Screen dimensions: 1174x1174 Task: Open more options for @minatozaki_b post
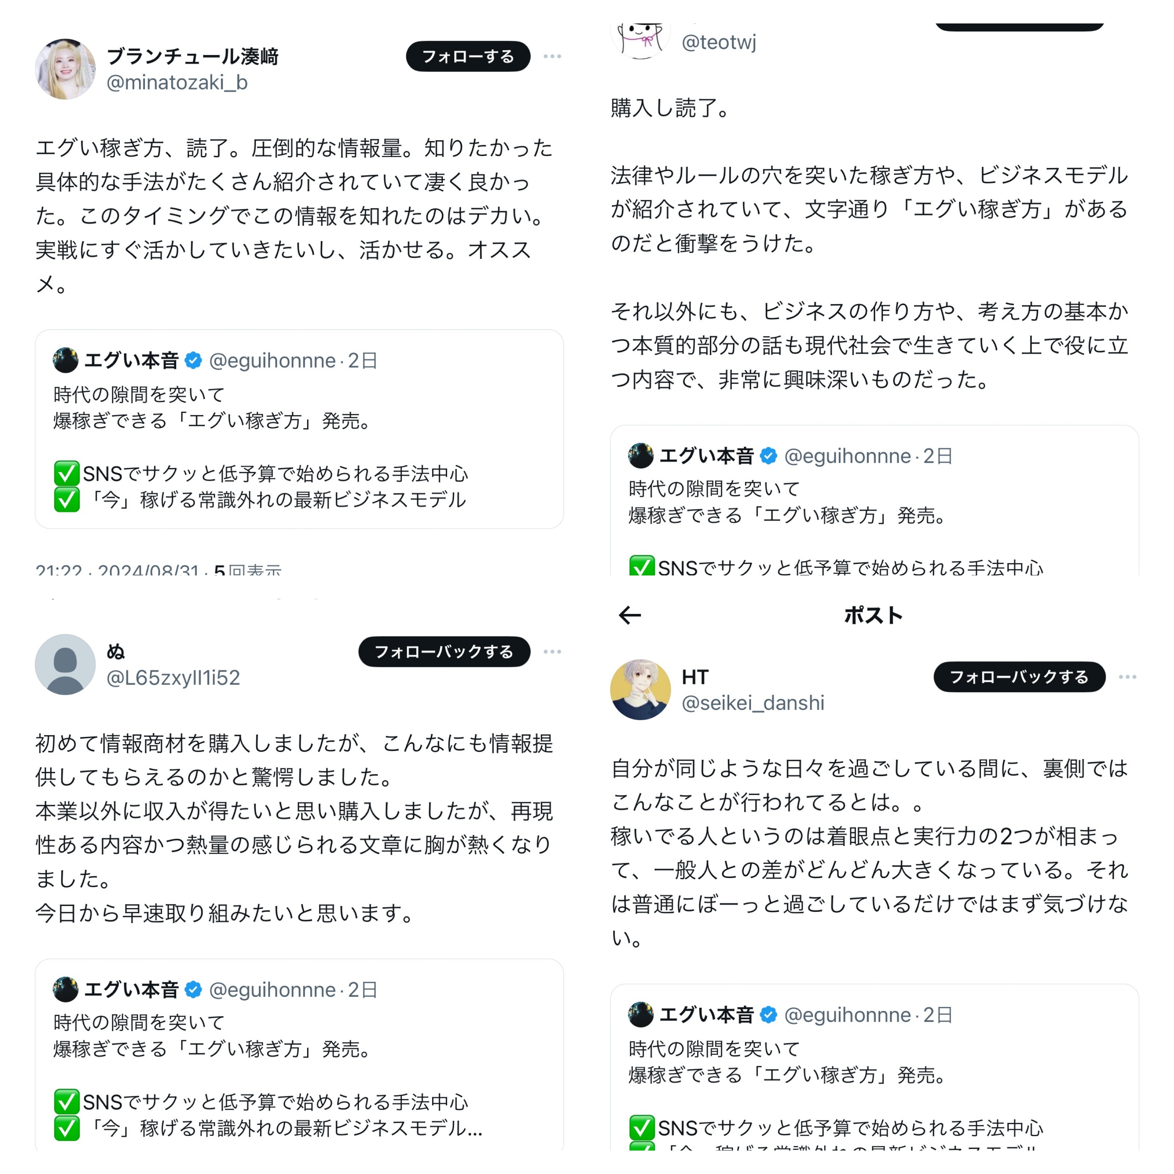pyautogui.click(x=552, y=56)
